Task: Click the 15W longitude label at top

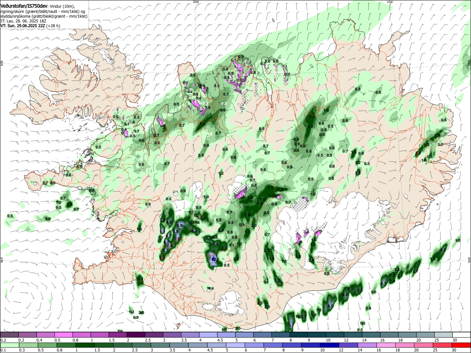Action: 390,2
